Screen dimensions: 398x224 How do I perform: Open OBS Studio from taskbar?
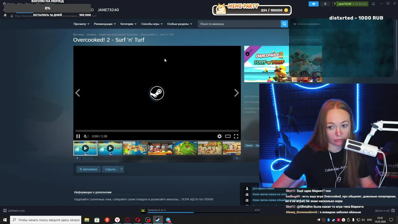(x=148, y=220)
